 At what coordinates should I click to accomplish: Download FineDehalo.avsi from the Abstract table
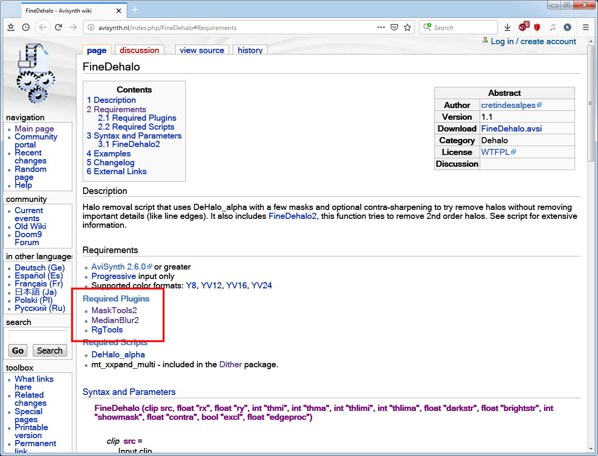(x=511, y=129)
